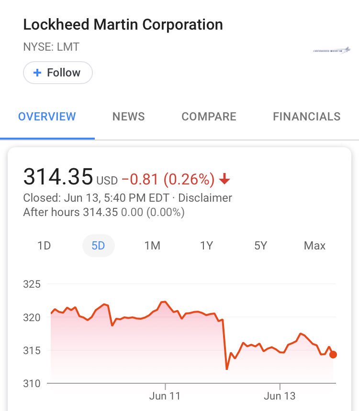Click the red down arrow icon
Screen dimensions: 359x411
(224, 179)
